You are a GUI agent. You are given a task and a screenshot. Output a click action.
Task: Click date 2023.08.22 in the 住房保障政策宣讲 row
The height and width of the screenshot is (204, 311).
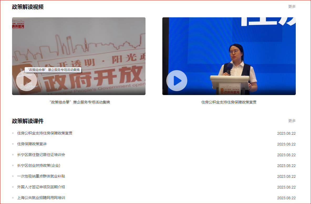(286, 144)
